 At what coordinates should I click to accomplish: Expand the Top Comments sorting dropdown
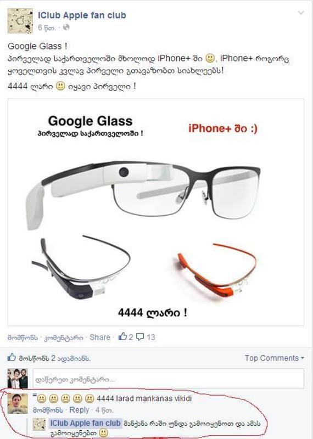pos(275,358)
